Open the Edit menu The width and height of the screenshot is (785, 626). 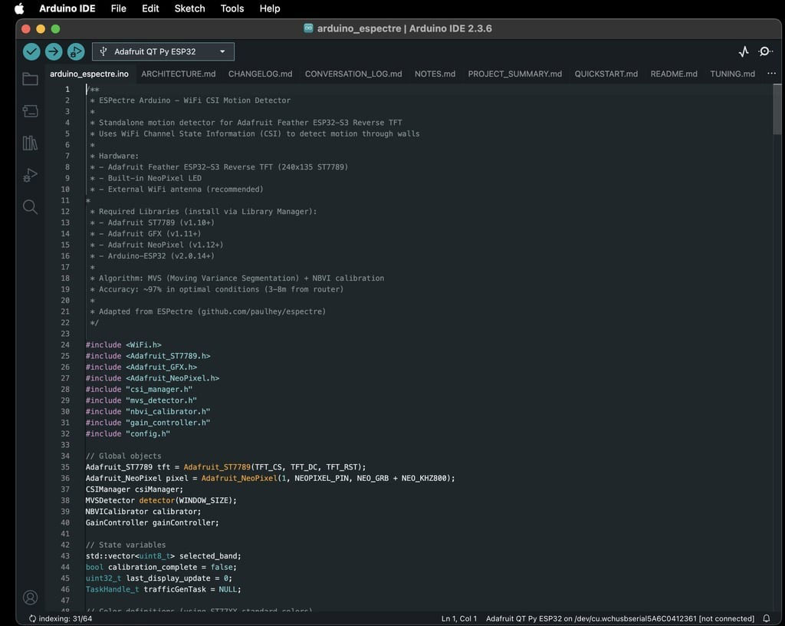150,8
